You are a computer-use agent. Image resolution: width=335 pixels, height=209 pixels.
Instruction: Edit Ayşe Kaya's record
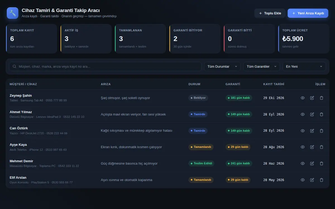click(312, 147)
